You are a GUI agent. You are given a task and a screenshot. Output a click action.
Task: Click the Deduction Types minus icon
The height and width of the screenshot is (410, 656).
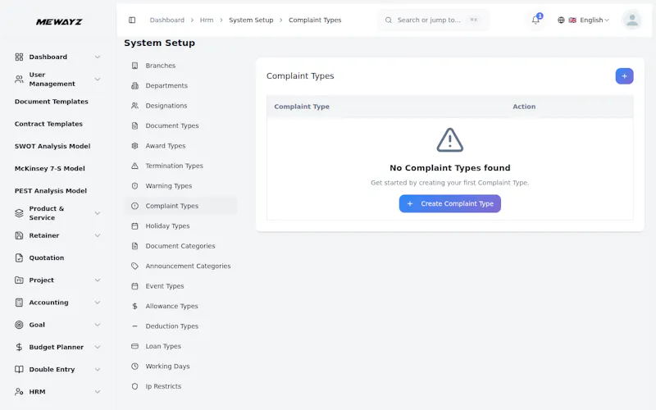[x=134, y=326]
